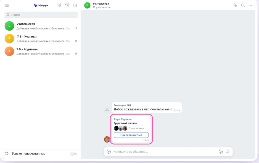The height and width of the screenshot is (163, 259).
Task: Click the call participant avatars
Action: (x=121, y=128)
